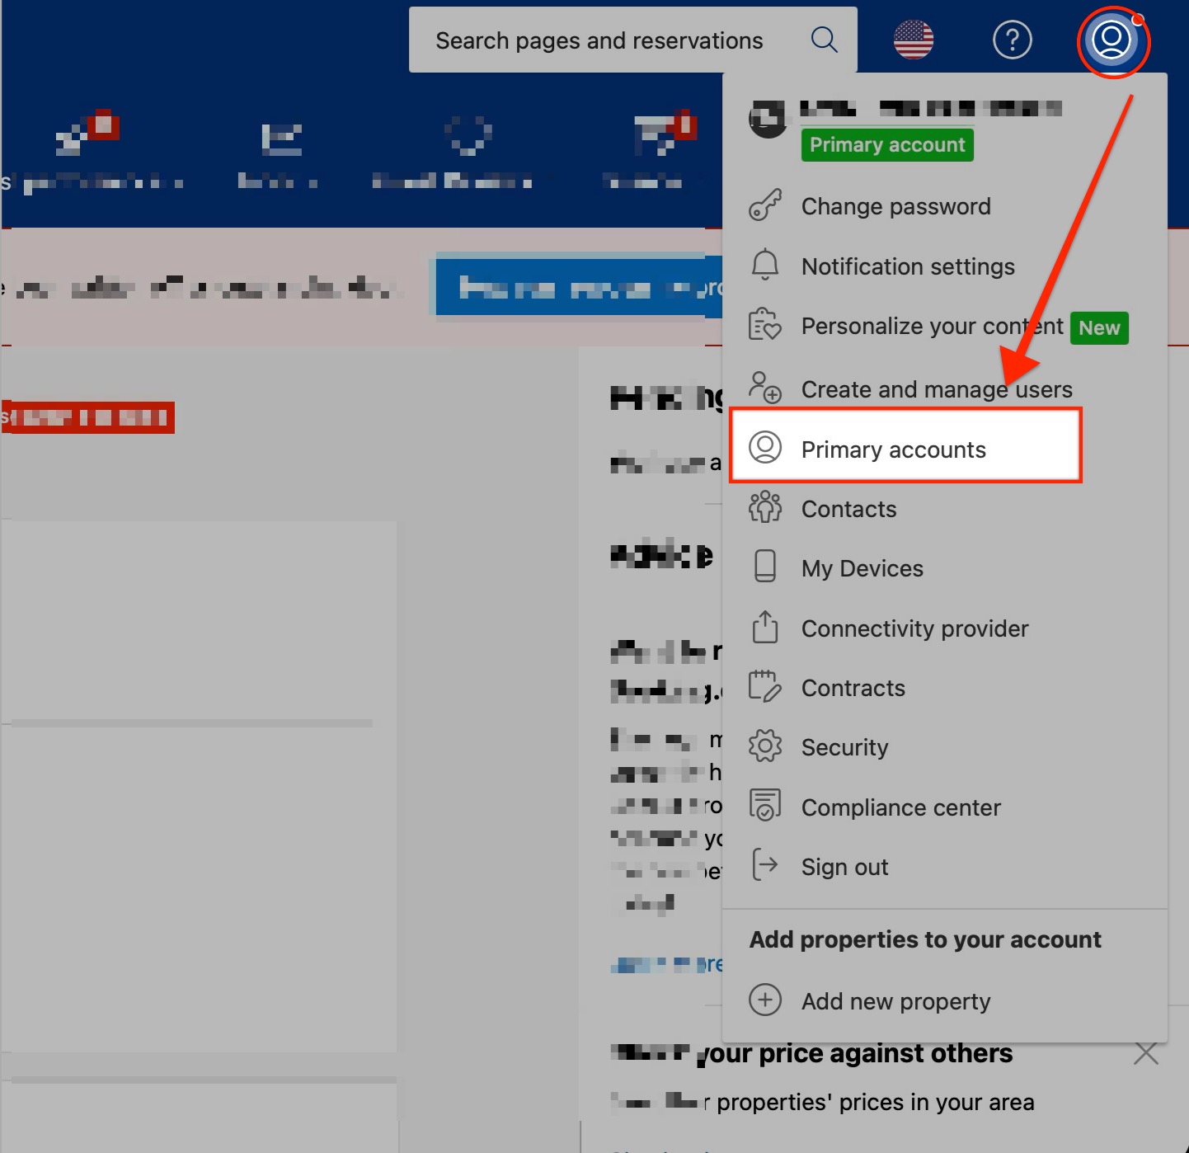Sign out of the account
Image resolution: width=1189 pixels, height=1153 pixels.
844,867
